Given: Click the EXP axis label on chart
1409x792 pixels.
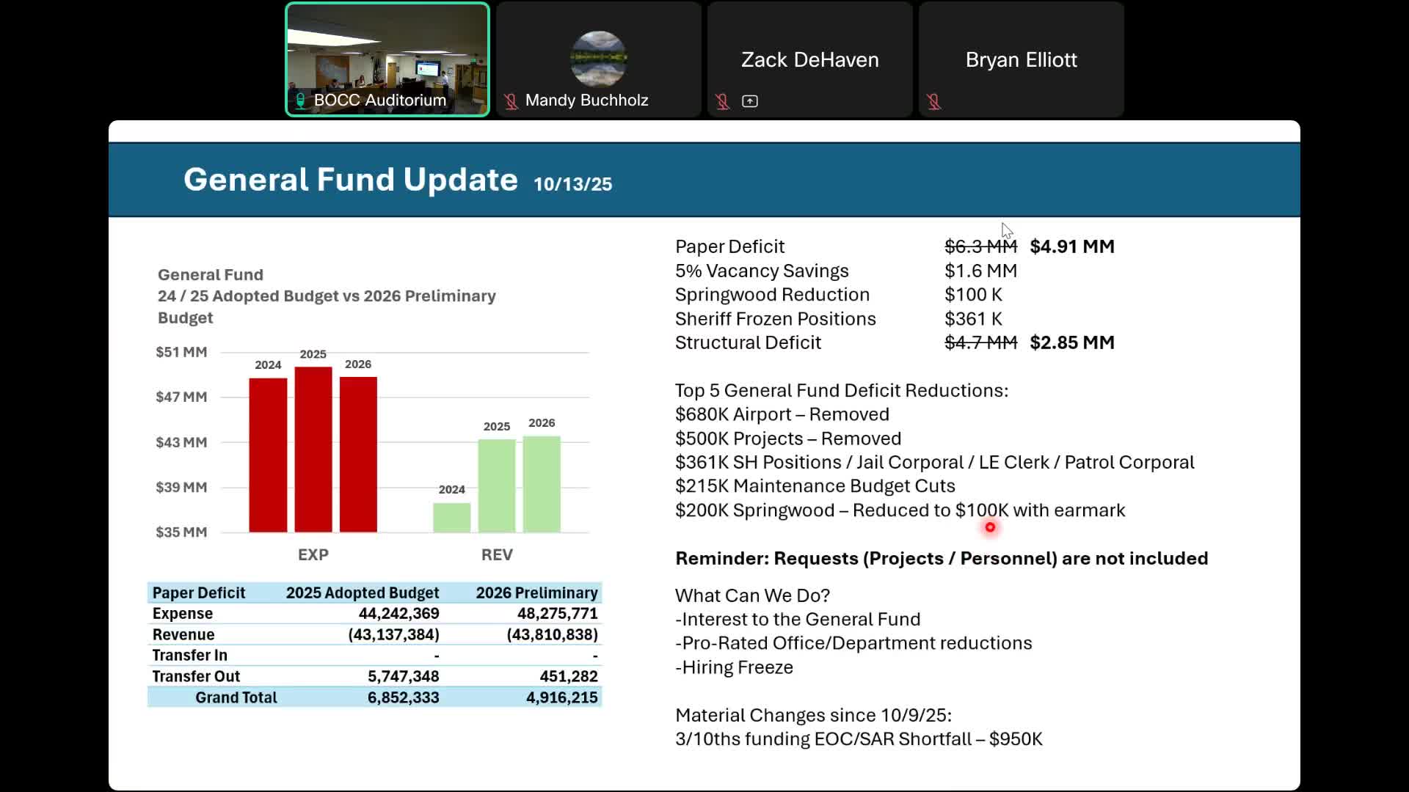Looking at the screenshot, I should coord(313,554).
